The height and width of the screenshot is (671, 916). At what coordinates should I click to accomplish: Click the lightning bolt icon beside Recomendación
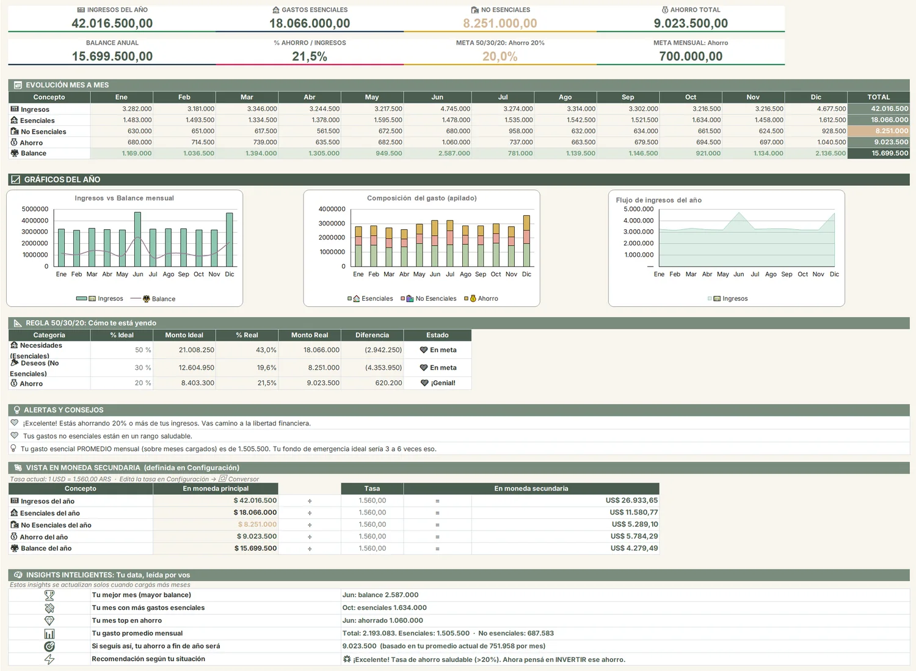[x=49, y=659]
